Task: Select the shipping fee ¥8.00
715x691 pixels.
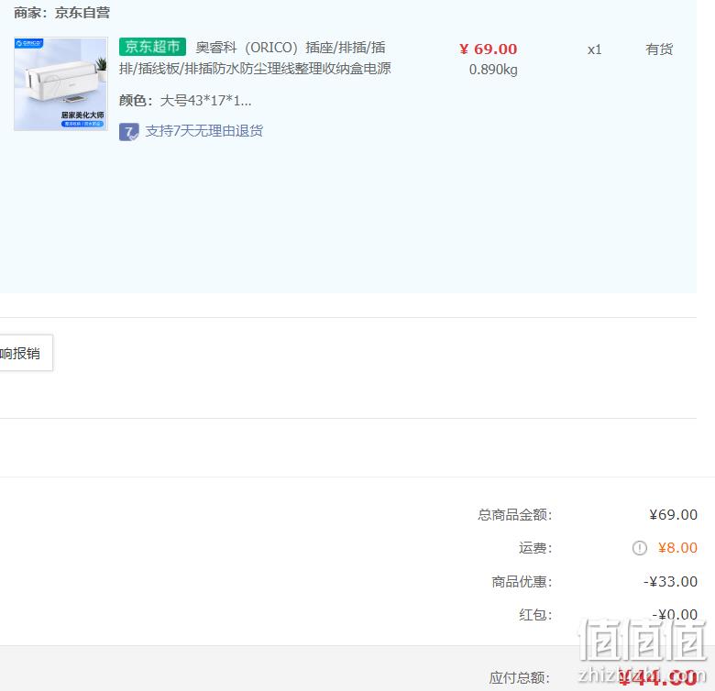Action: (x=677, y=547)
